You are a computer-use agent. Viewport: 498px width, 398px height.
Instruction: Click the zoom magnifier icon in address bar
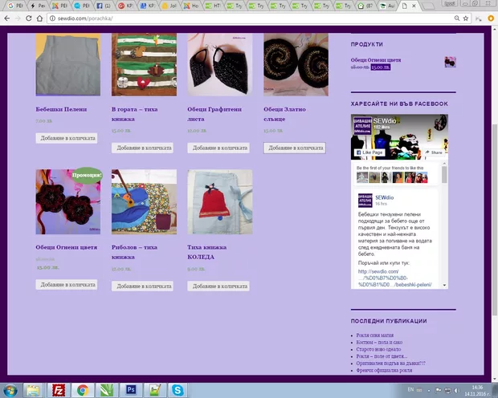457,18
